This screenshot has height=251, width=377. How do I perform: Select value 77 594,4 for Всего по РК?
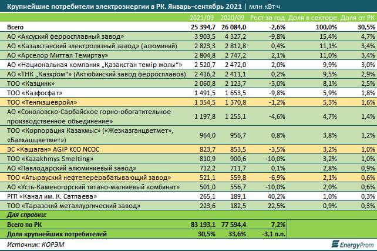click(234, 225)
